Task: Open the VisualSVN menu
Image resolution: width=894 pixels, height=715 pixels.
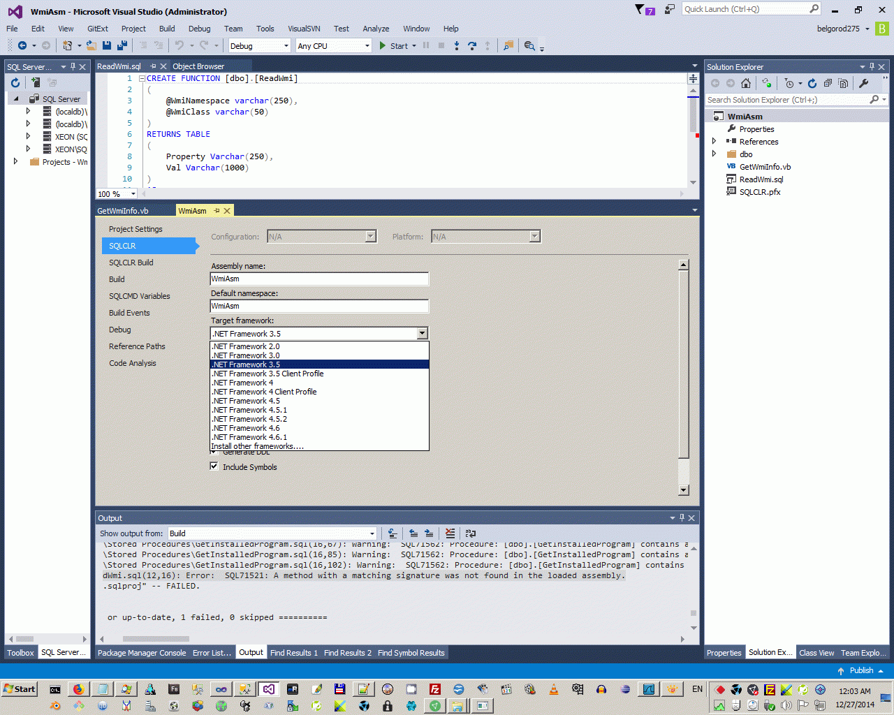Action: (x=304, y=29)
